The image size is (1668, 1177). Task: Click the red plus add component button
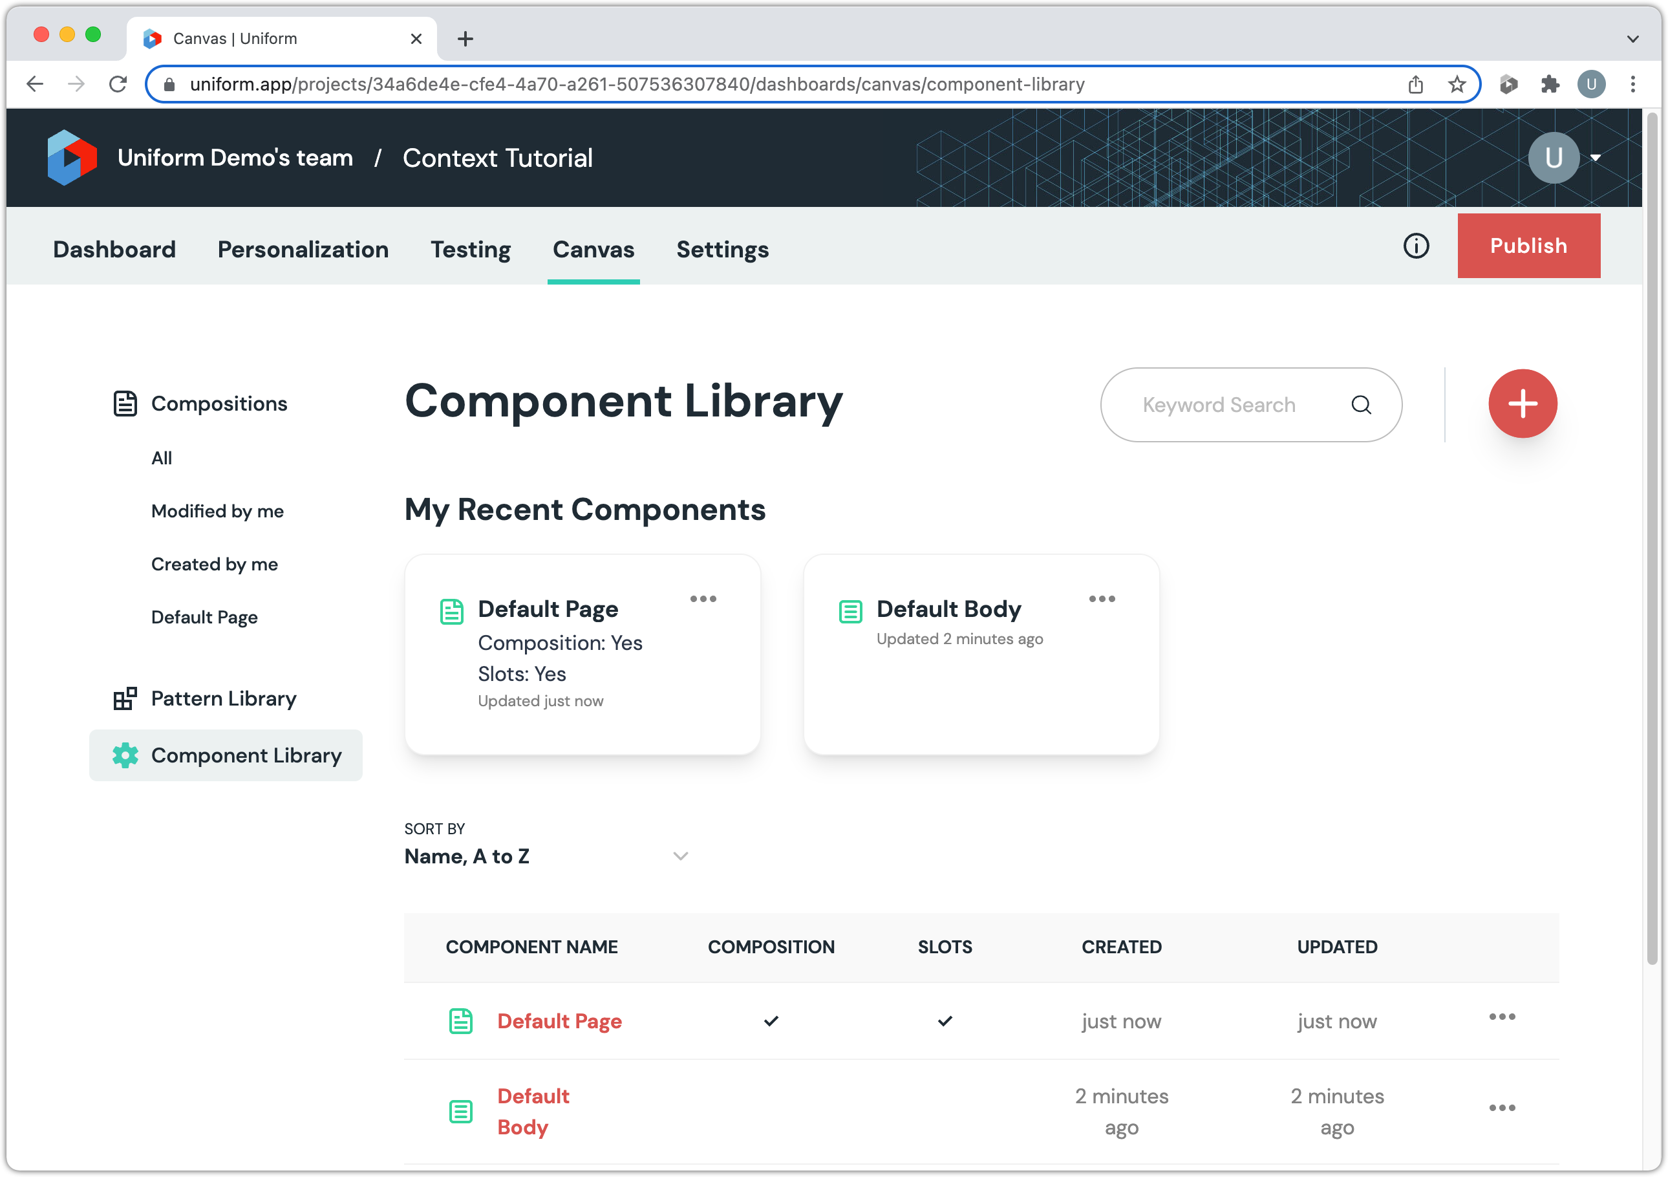1522,404
